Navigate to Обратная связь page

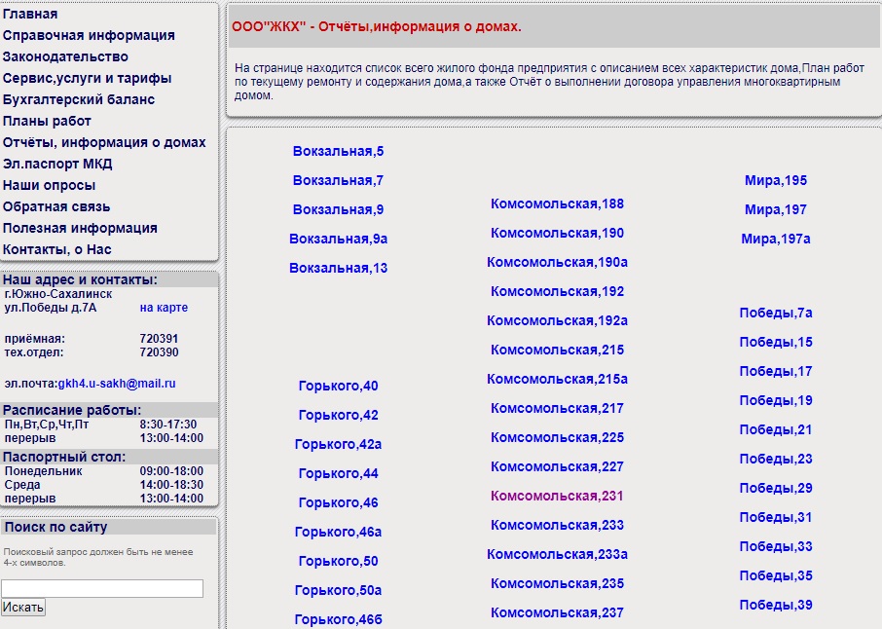[56, 207]
